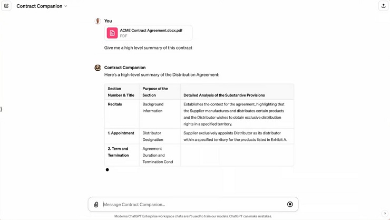Image resolution: width=390 pixels, height=220 pixels.
Task: Click the Detailed Analysis column header
Action: click(x=224, y=95)
